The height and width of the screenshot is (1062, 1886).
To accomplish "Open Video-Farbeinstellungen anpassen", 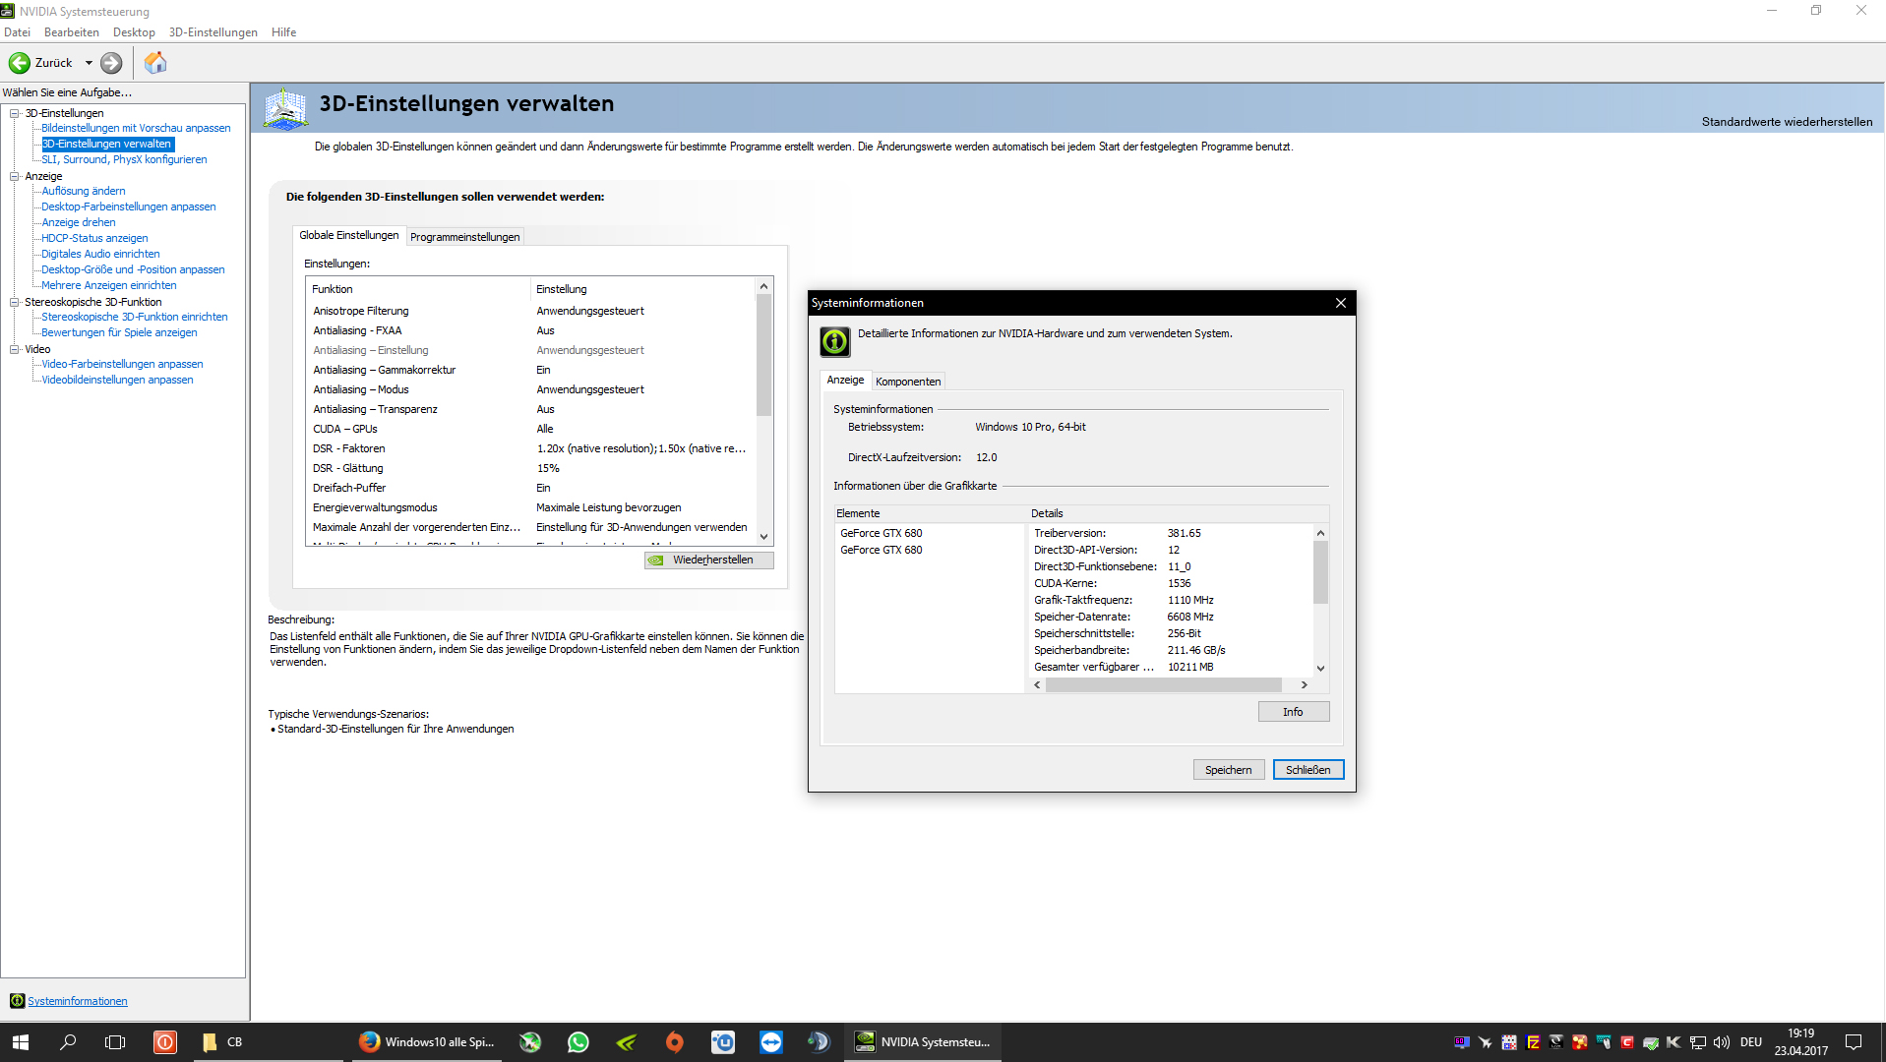I will click(122, 364).
